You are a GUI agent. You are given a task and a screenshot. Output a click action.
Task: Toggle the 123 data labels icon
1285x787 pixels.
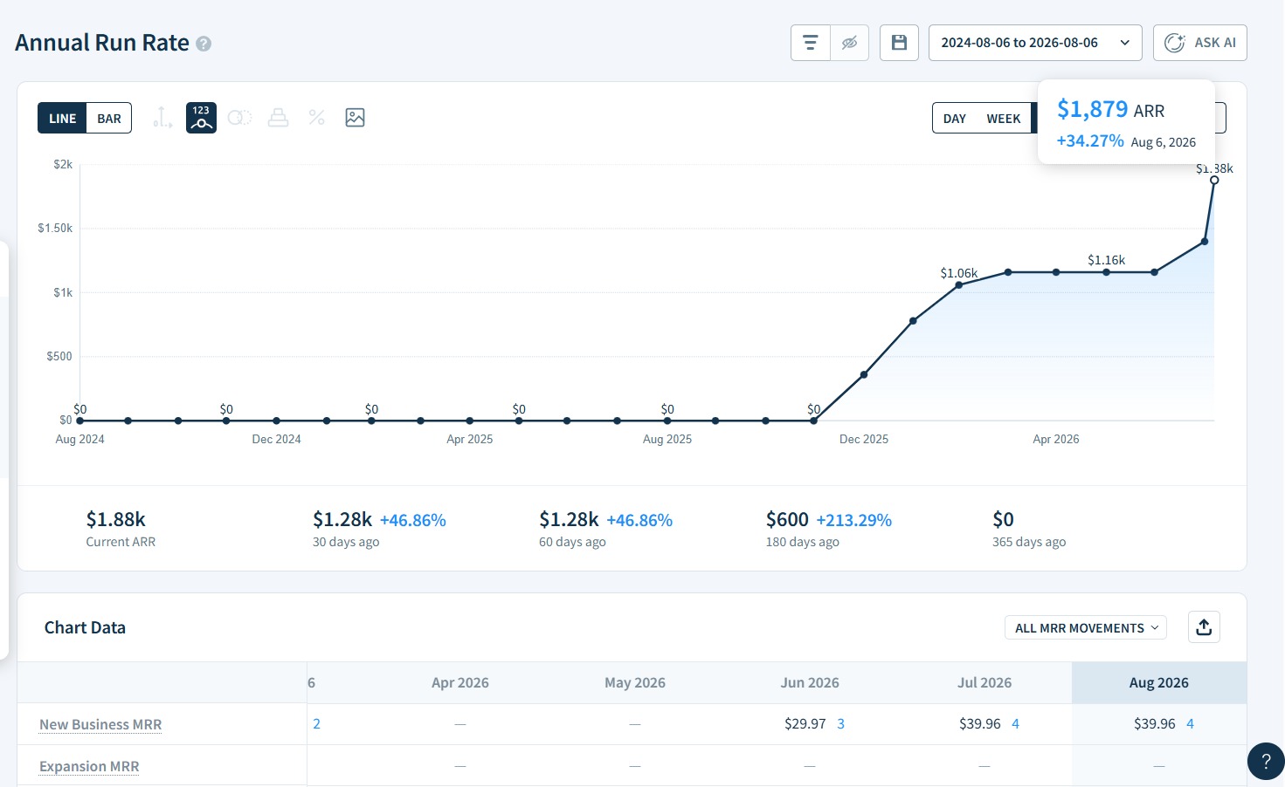(201, 118)
